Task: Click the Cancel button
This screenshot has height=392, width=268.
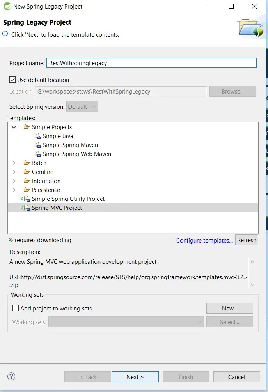Action: pyautogui.click(x=236, y=377)
